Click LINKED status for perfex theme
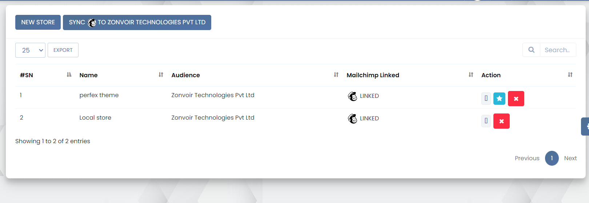Image resolution: width=589 pixels, height=203 pixels. click(x=369, y=96)
